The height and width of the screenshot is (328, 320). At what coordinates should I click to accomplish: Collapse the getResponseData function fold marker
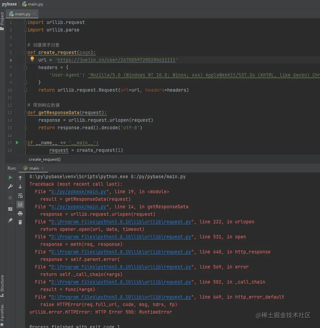25,113
